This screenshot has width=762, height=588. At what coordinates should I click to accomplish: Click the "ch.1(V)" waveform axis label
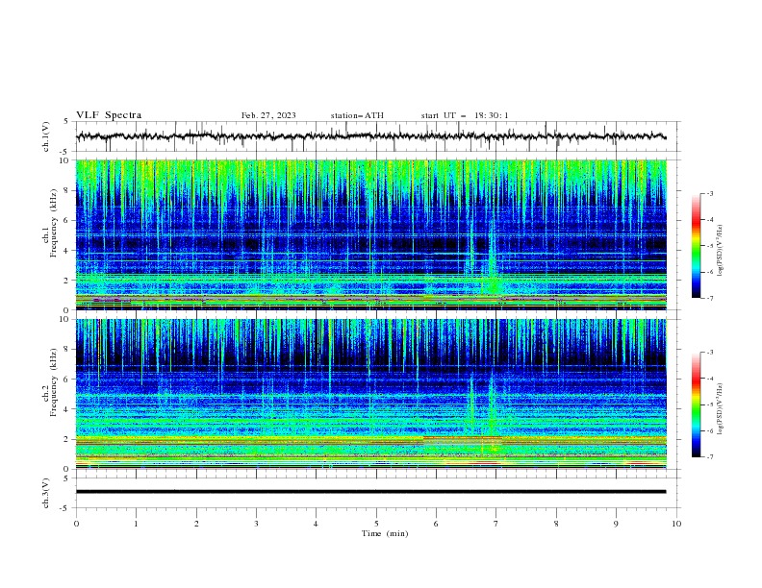pos(46,136)
